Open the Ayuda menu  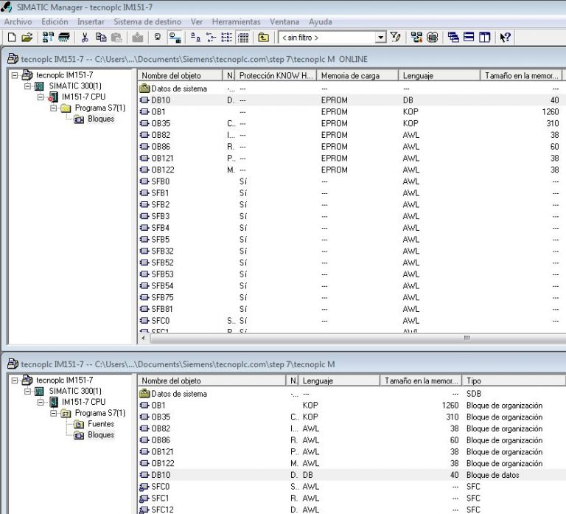point(320,21)
